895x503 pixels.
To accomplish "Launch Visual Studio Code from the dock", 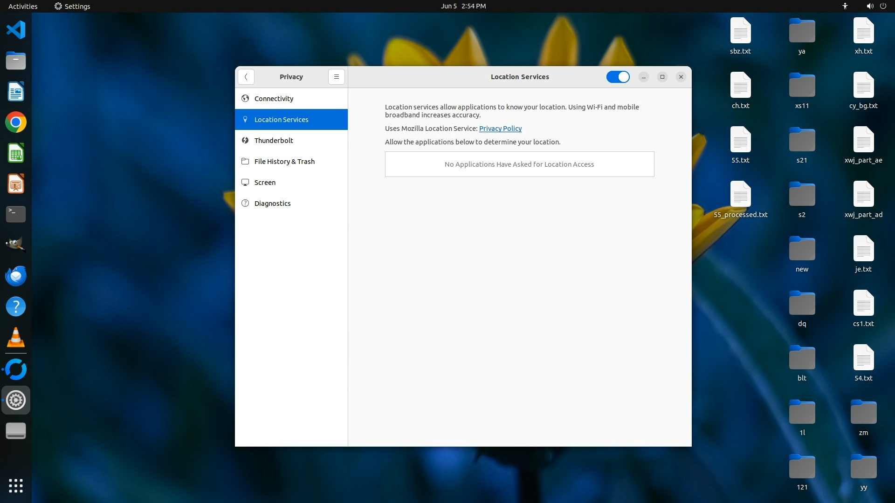I will (16, 30).
